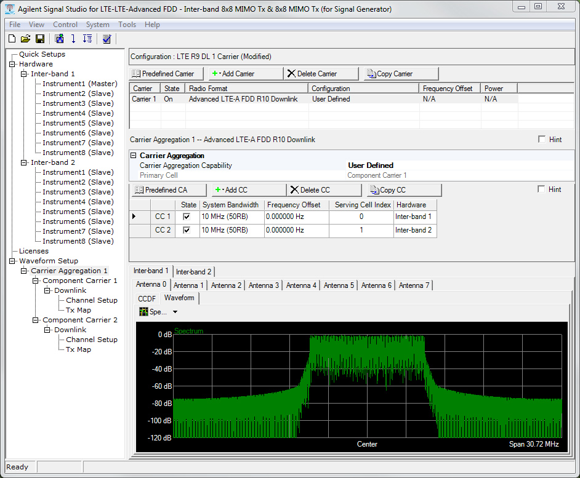
Task: Click the Save floppy disk icon
Action: pos(39,39)
